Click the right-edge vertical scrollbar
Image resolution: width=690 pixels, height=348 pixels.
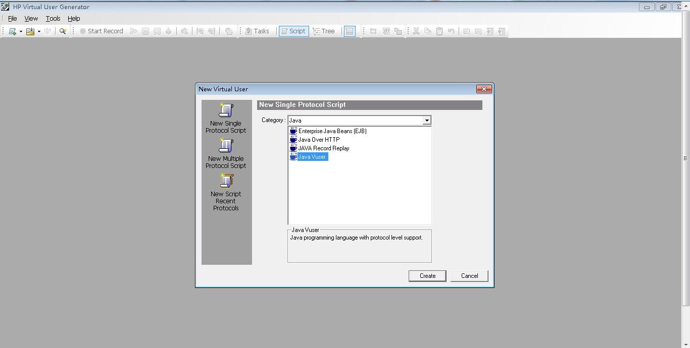click(686, 158)
